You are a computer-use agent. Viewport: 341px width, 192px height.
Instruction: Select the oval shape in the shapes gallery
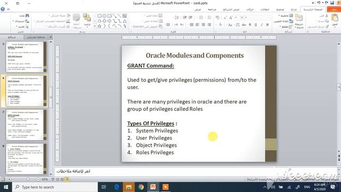pos(104,15)
